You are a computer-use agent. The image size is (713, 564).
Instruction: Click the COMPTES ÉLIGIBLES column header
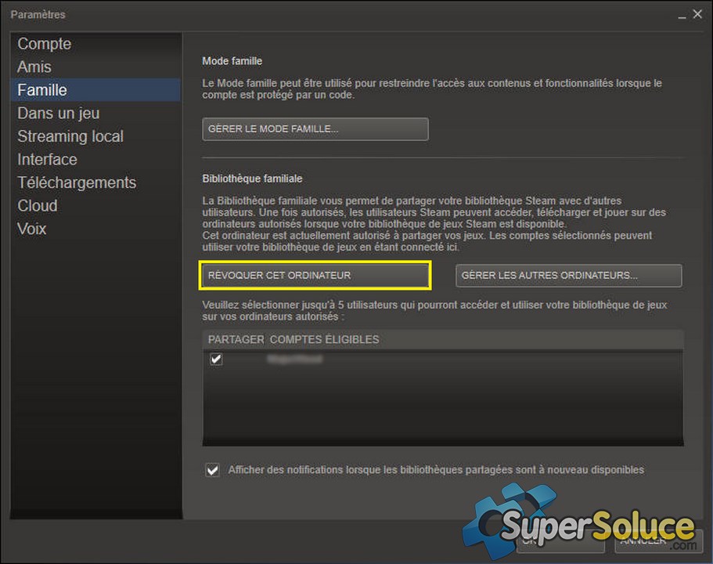coord(324,339)
